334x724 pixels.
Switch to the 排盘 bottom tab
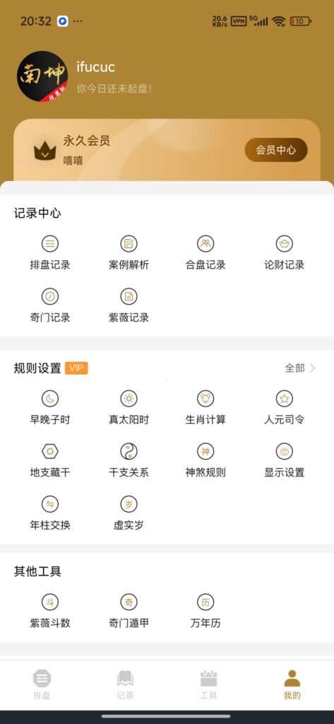42,684
